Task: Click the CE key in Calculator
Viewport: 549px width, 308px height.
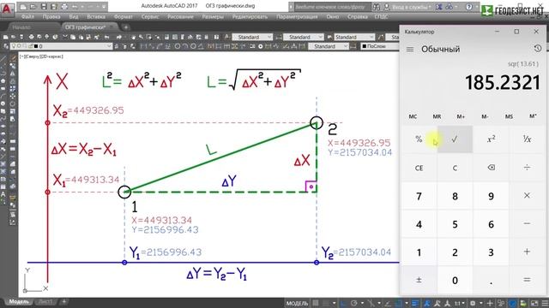Action: 419,168
